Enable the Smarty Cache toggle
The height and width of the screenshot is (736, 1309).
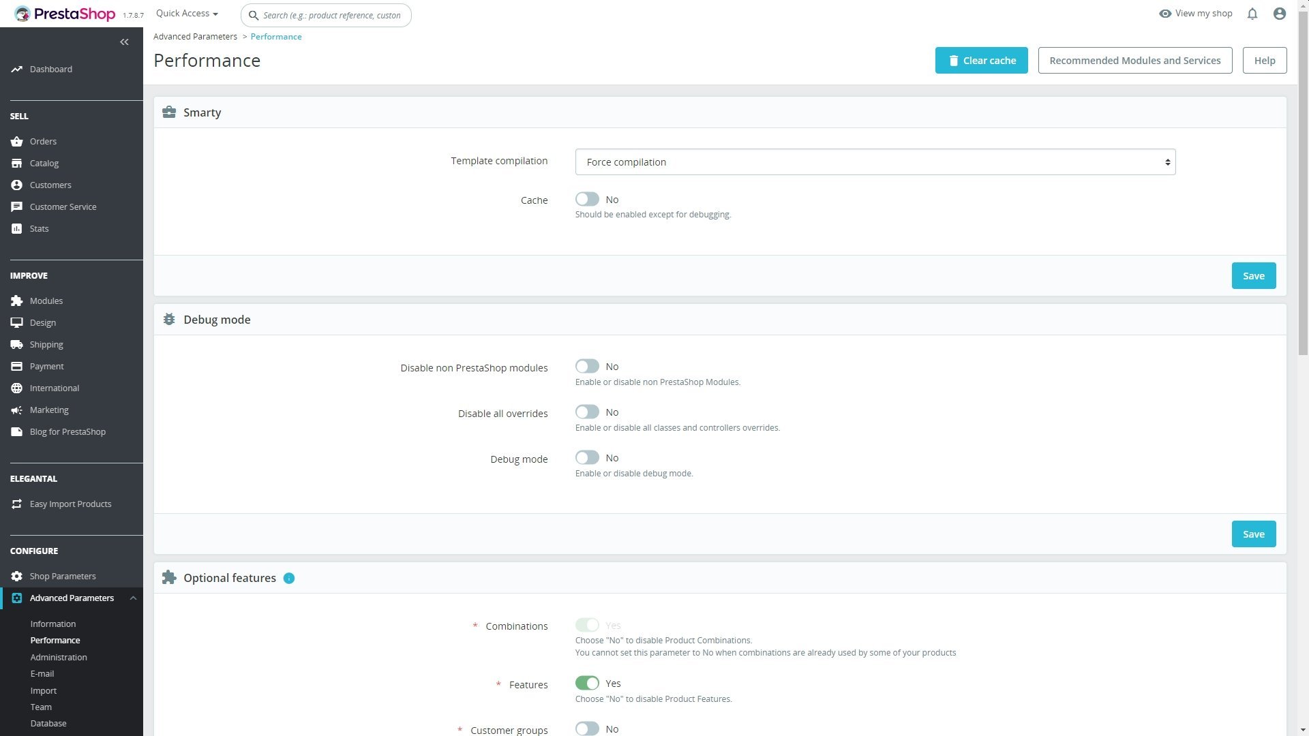(587, 200)
